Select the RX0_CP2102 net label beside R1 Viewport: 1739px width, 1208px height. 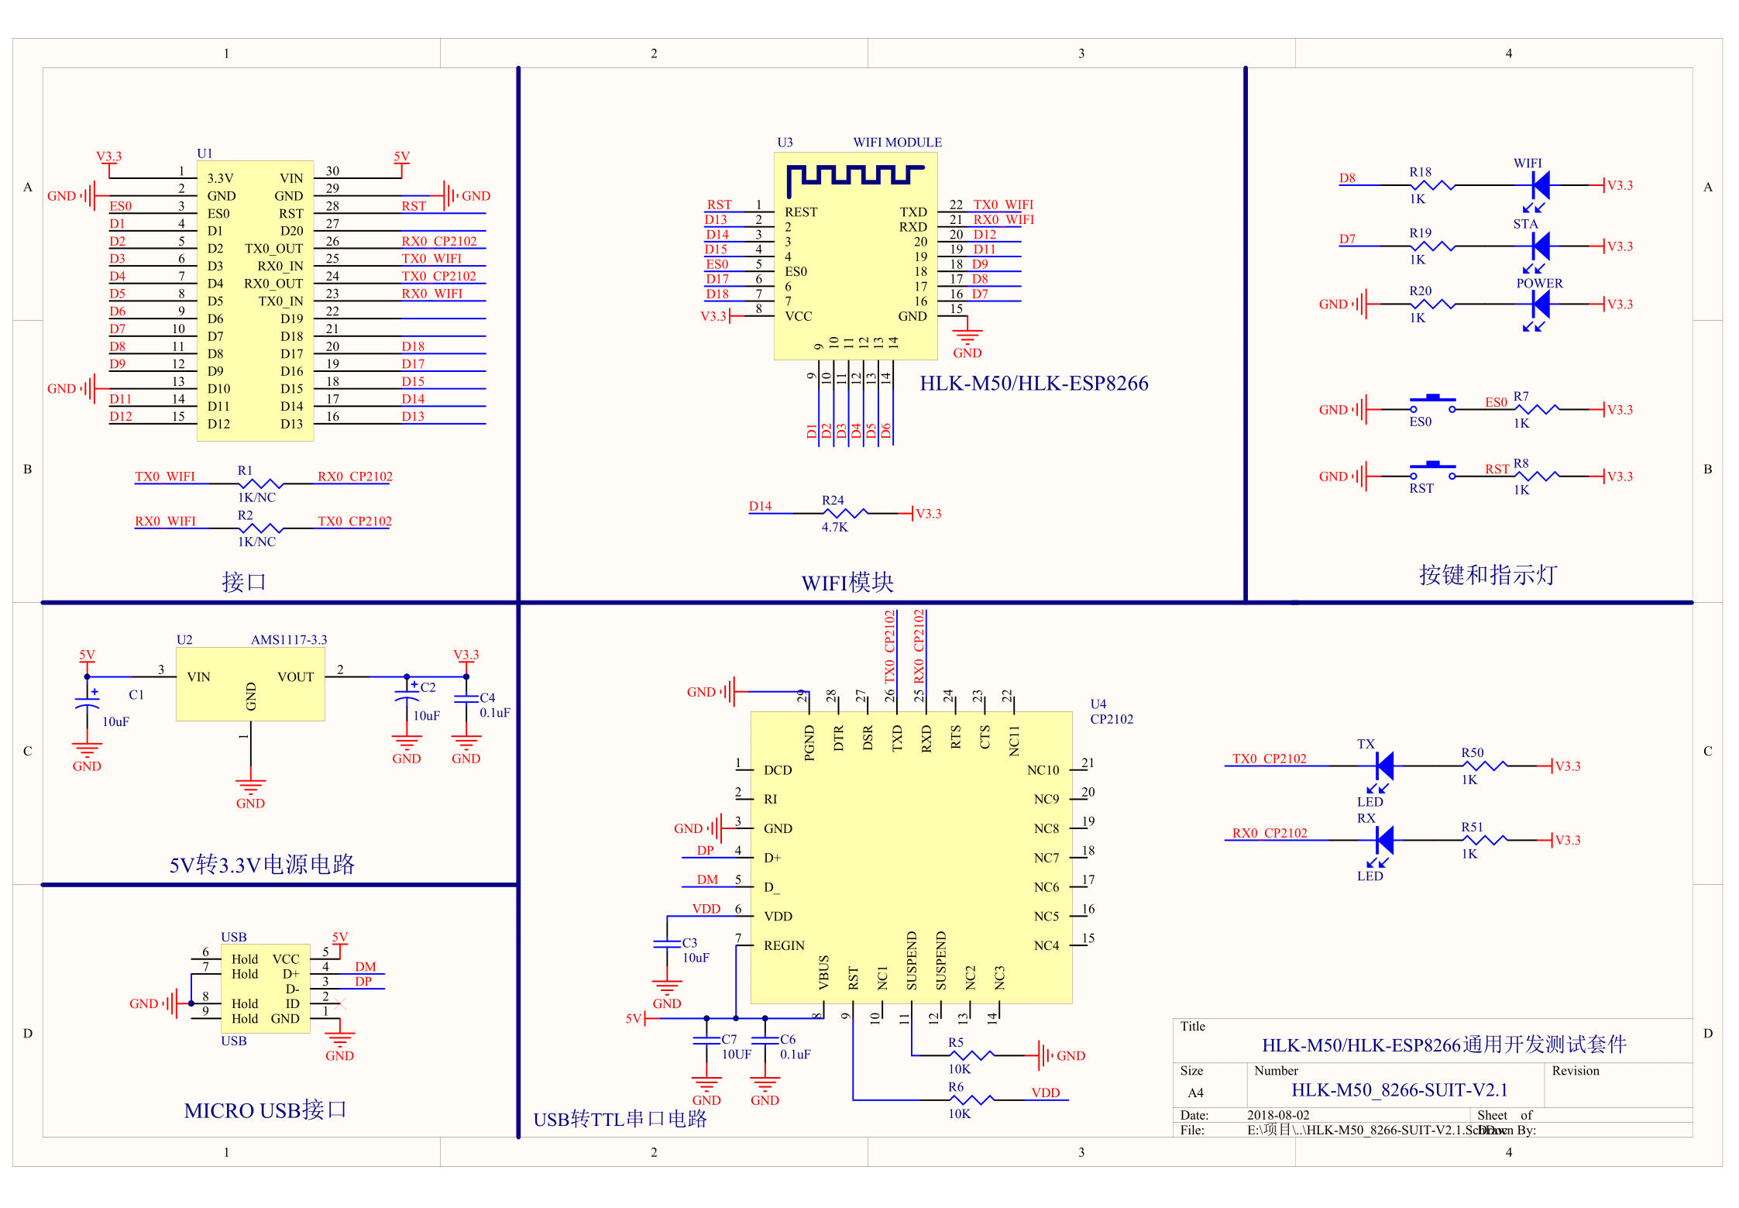[355, 477]
